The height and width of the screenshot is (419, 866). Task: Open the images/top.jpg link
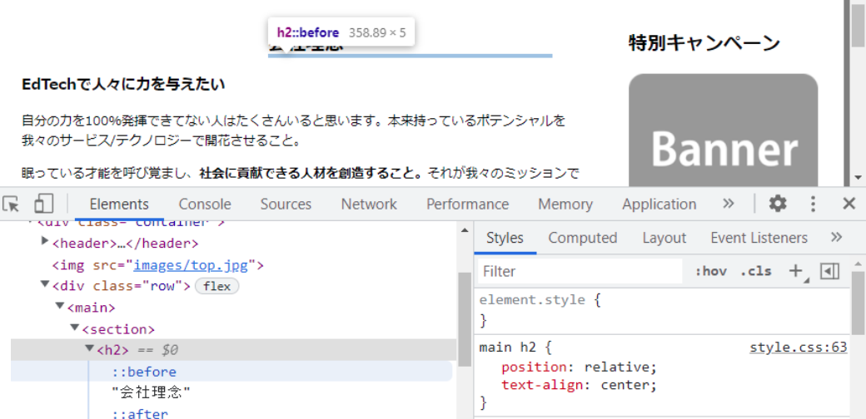pyautogui.click(x=191, y=264)
